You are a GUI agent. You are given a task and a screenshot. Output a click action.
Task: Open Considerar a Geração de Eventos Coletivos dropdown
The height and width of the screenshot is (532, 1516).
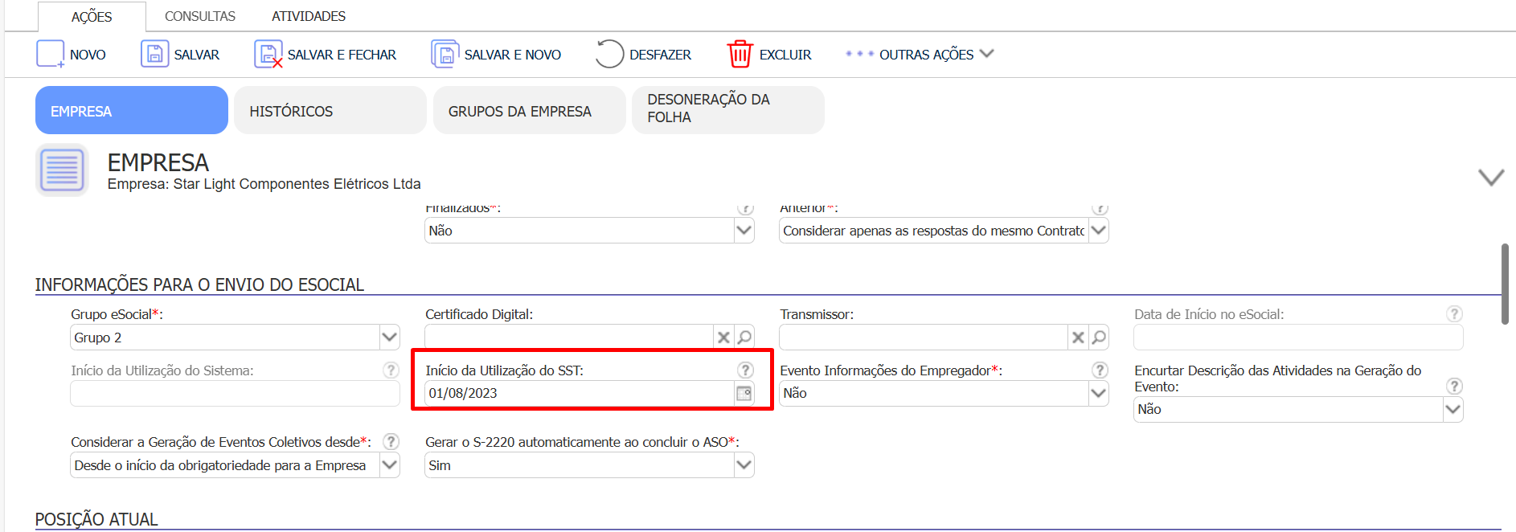tap(389, 465)
